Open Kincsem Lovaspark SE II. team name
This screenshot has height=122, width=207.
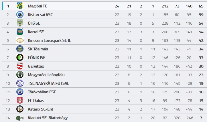click(x=49, y=40)
